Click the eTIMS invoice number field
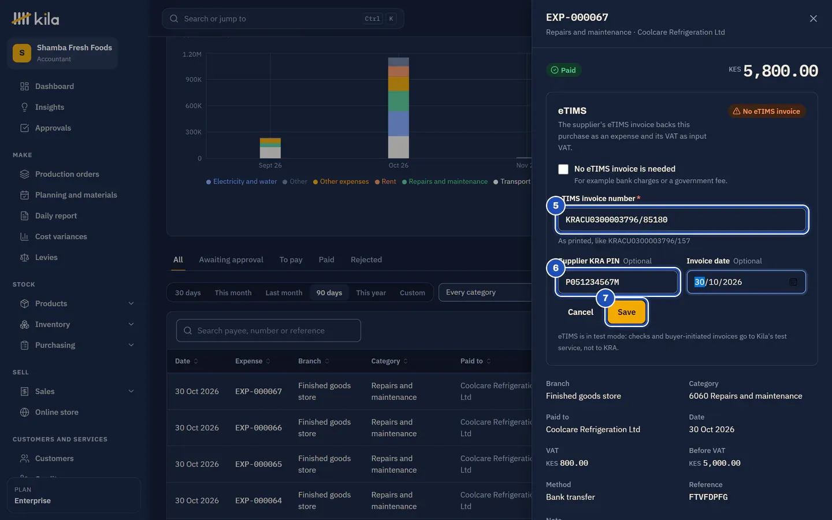This screenshot has width=832, height=520. point(682,220)
